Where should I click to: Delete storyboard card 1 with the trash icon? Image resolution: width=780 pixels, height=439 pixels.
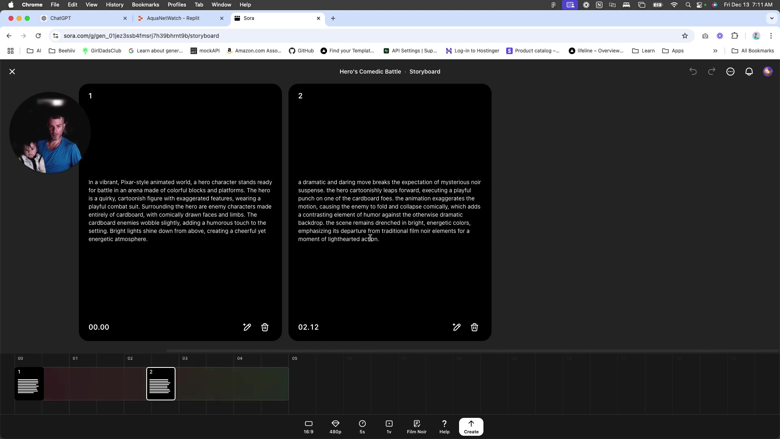click(x=265, y=327)
